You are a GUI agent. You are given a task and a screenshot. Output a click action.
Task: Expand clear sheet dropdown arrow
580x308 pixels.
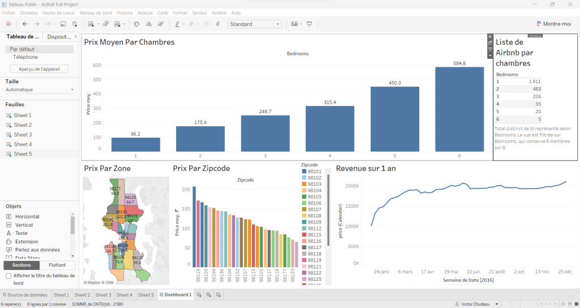[125, 24]
